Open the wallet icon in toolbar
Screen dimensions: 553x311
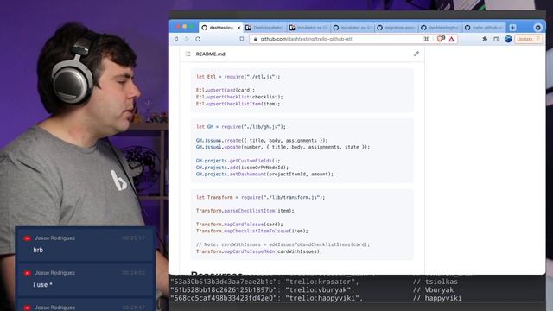(497, 39)
